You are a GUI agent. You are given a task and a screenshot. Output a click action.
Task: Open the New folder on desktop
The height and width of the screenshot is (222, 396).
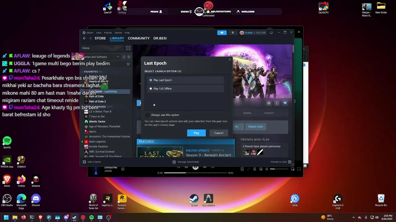click(x=381, y=8)
